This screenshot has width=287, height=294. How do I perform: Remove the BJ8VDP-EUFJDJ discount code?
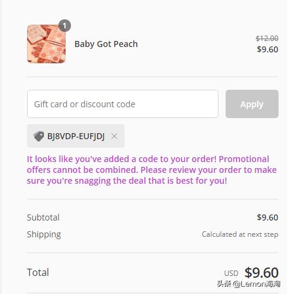click(114, 136)
